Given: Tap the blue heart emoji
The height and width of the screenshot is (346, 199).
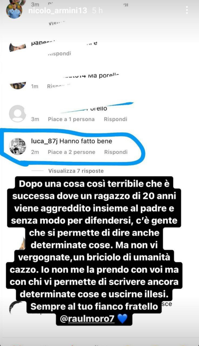Looking at the screenshot, I should (x=122, y=319).
